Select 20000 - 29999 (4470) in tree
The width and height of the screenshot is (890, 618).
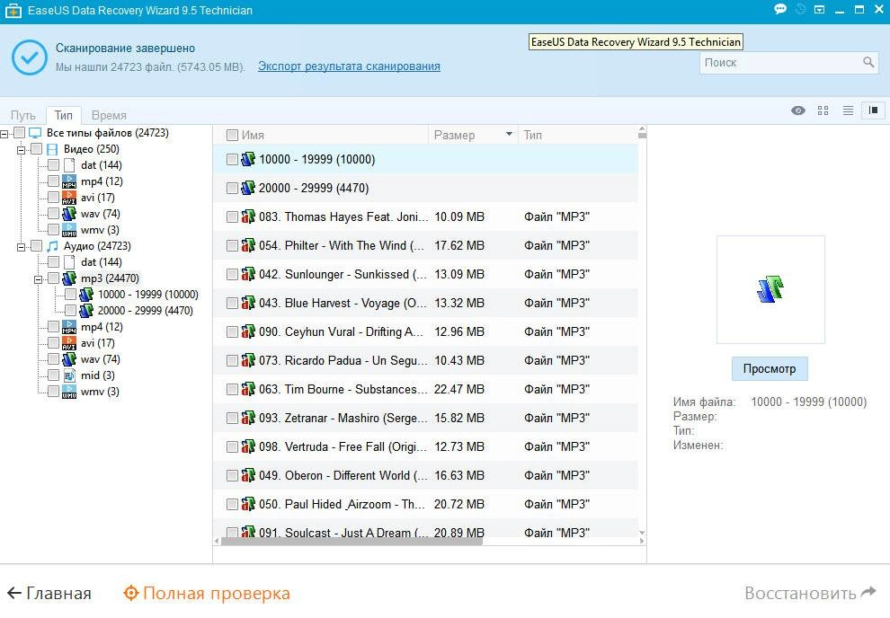pyautogui.click(x=146, y=311)
